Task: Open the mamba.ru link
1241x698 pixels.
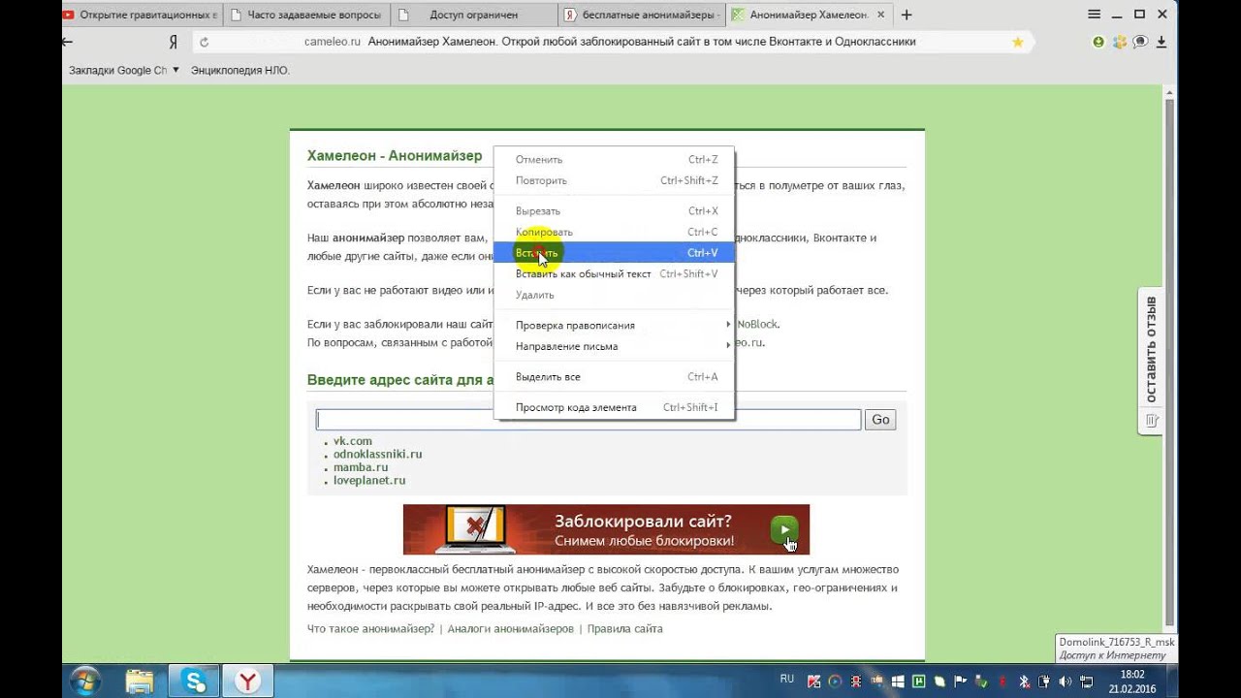Action: click(x=361, y=467)
